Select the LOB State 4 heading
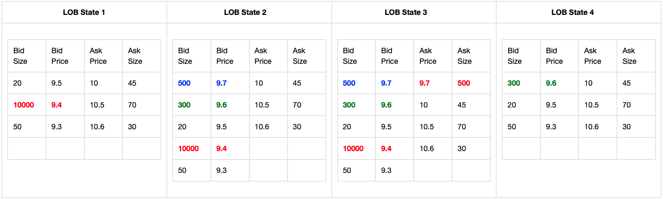The width and height of the screenshot is (663, 199). click(578, 12)
